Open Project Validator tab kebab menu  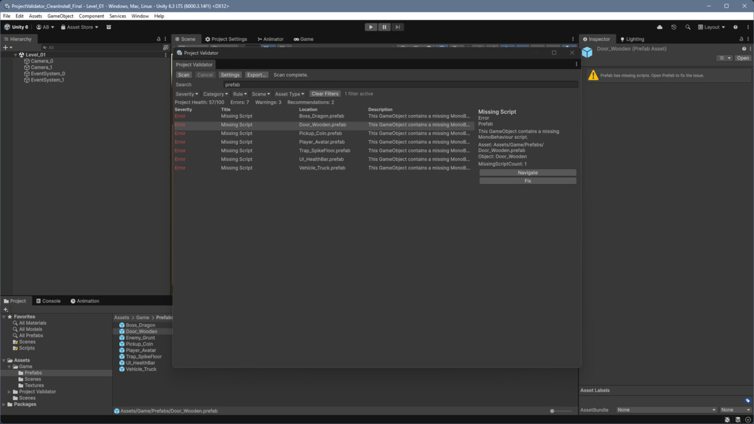click(x=576, y=64)
